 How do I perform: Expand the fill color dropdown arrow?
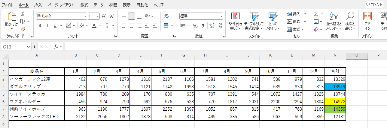(x=87, y=26)
